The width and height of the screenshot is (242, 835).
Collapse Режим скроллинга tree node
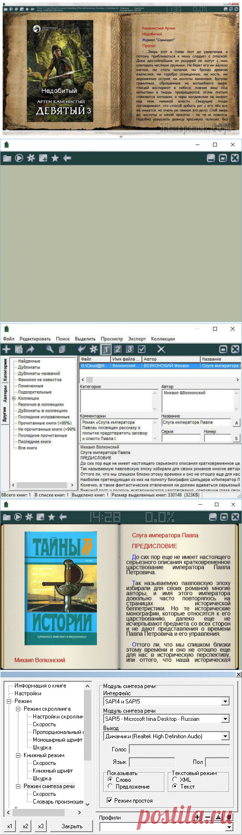click(x=18, y=709)
